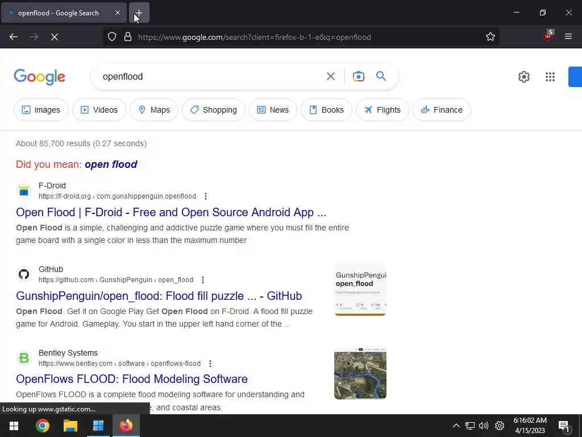Click the bentley.com URL breadcrumb text
This screenshot has width=582, height=437.
[x=119, y=364]
